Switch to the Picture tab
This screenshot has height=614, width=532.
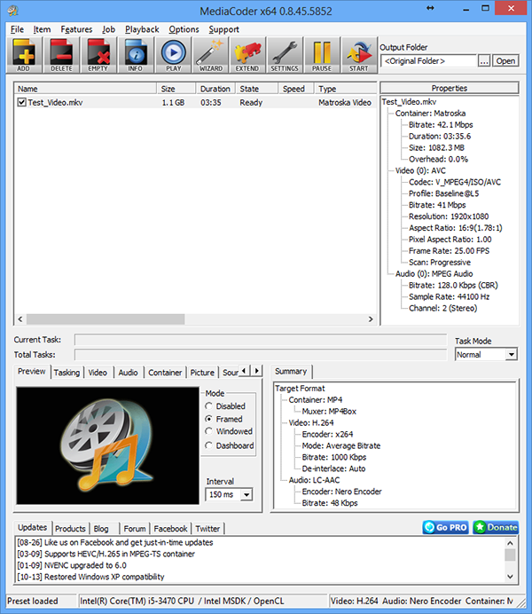[x=202, y=373]
